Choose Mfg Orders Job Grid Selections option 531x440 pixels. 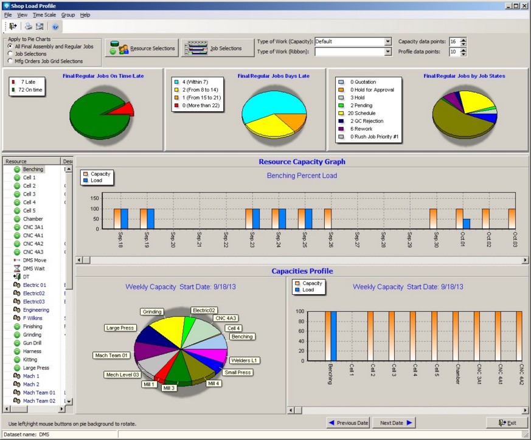click(x=10, y=61)
